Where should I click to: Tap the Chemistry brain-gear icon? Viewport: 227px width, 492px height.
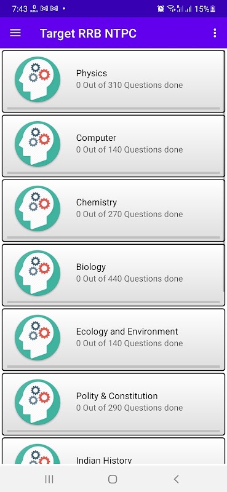38,208
